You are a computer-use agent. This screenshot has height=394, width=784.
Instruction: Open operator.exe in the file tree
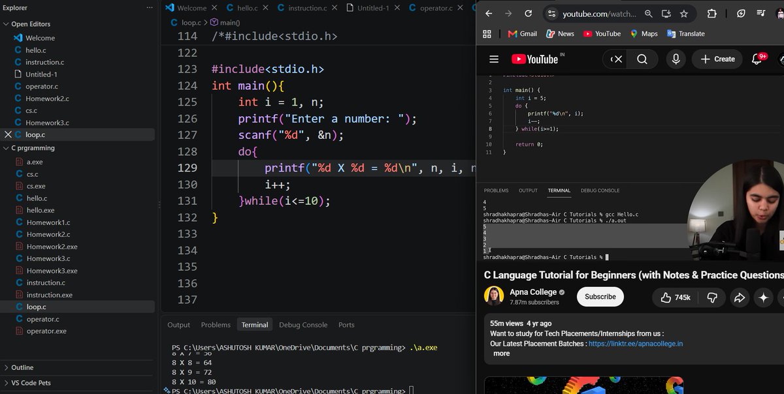(46, 331)
